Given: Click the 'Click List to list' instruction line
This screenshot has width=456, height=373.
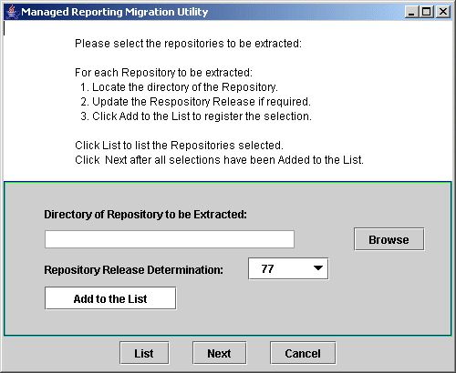Looking at the screenshot, I should 179,146.
